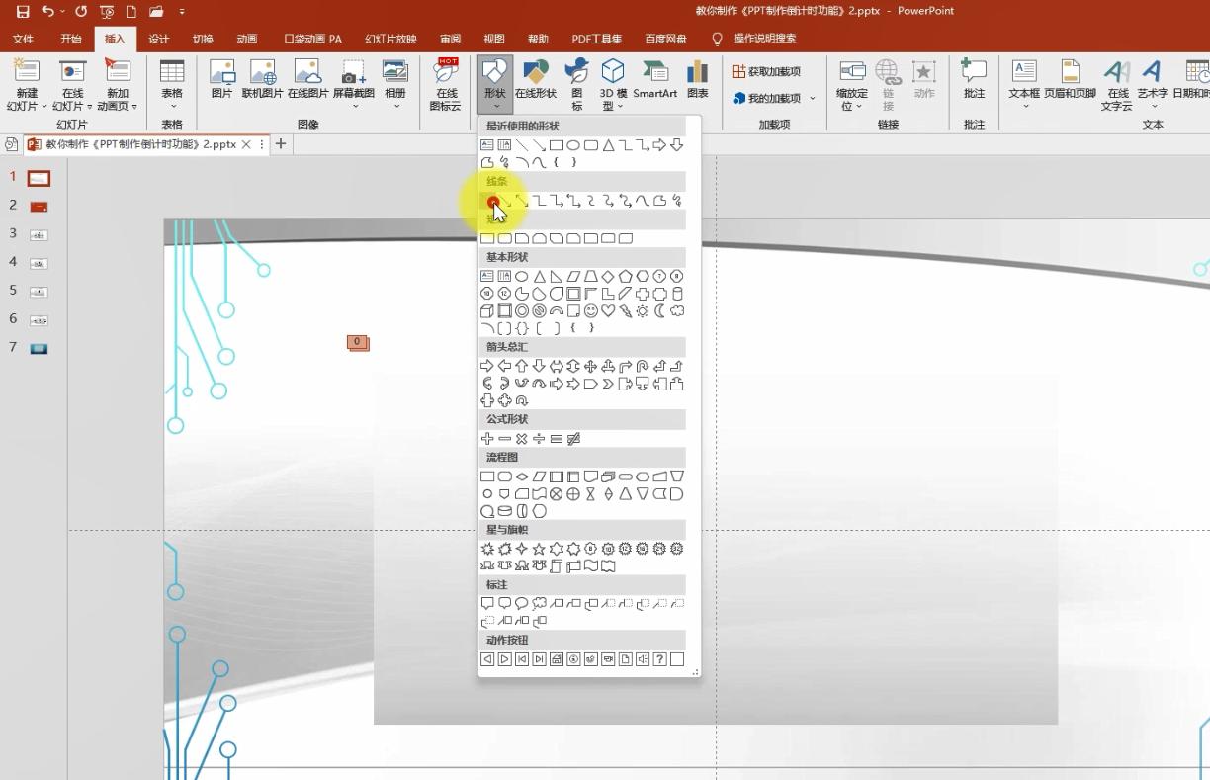Select the lightning bolt shape

pyautogui.click(x=626, y=311)
